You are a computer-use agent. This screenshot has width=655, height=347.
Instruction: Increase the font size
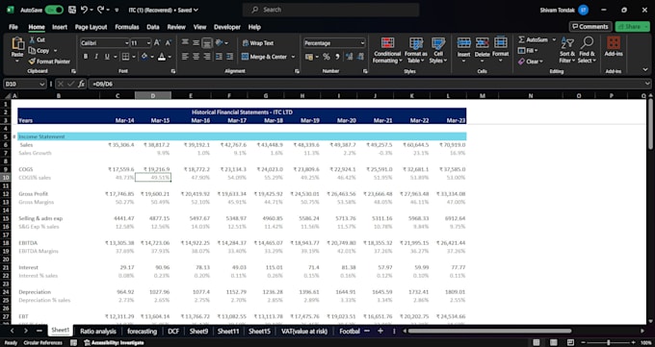[x=157, y=42]
